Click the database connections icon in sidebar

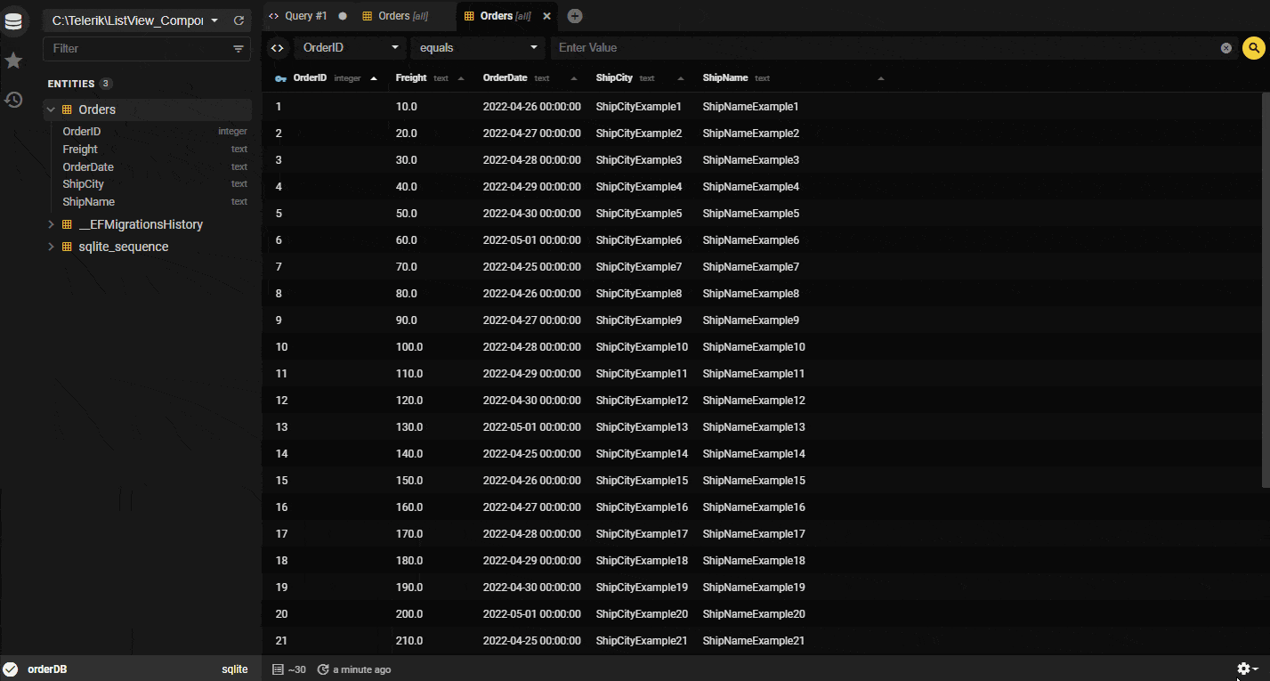pyautogui.click(x=13, y=21)
